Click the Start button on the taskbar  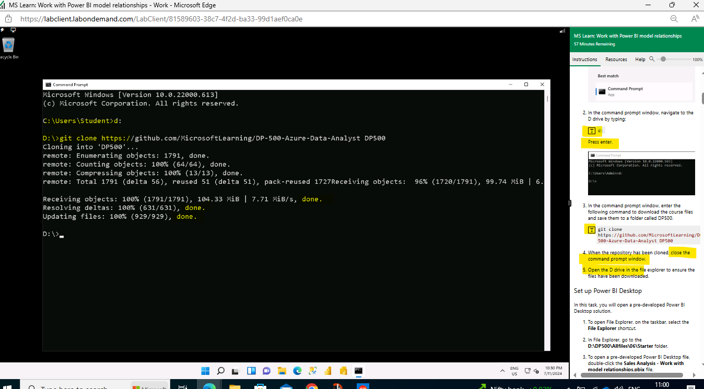206,371
